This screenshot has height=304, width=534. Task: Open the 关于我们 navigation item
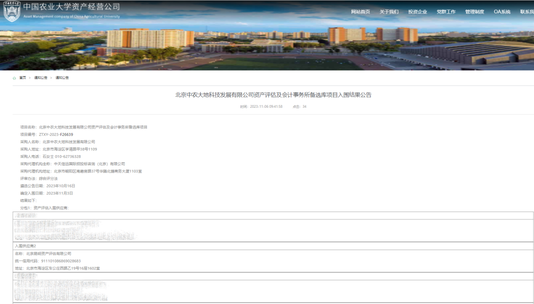click(x=389, y=12)
